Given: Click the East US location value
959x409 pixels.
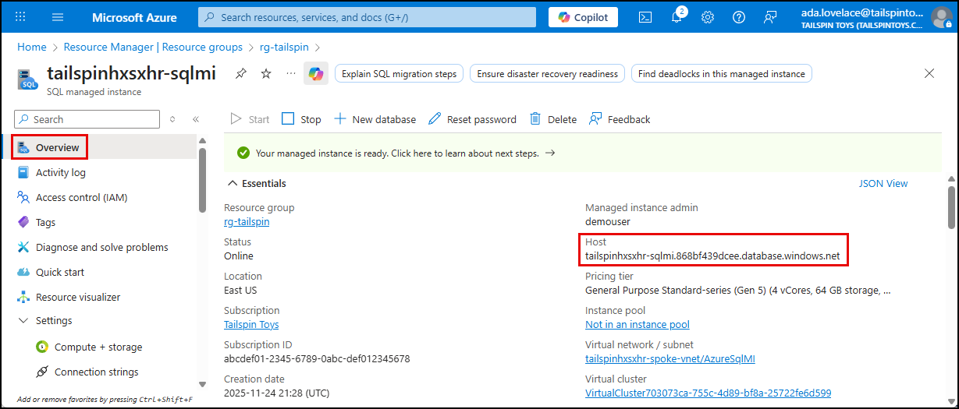Looking at the screenshot, I should tap(240, 290).
